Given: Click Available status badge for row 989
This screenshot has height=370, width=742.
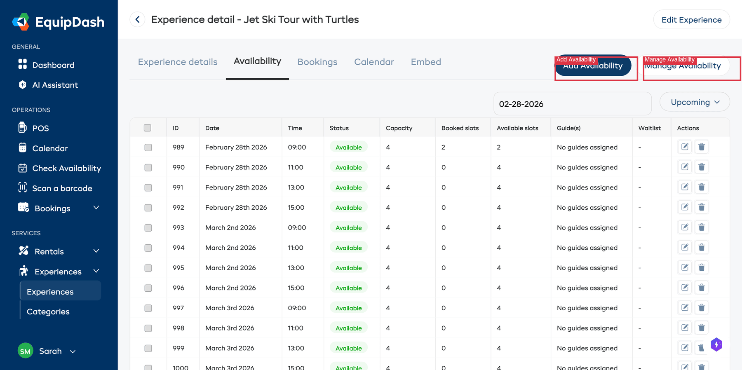Looking at the screenshot, I should [348, 147].
